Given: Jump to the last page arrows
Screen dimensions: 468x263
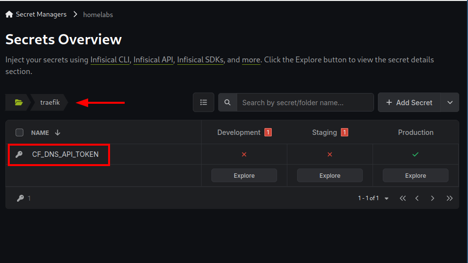Looking at the screenshot, I should pos(449,198).
